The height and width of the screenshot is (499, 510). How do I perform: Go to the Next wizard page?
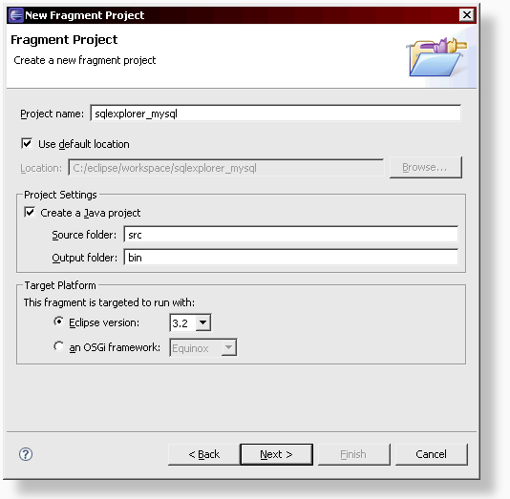coord(276,454)
